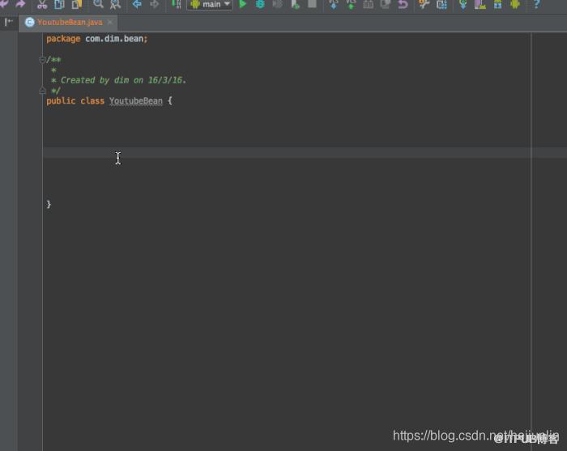The height and width of the screenshot is (451, 567).
Task: Click the YoutubeBean class name
Action: 136,101
